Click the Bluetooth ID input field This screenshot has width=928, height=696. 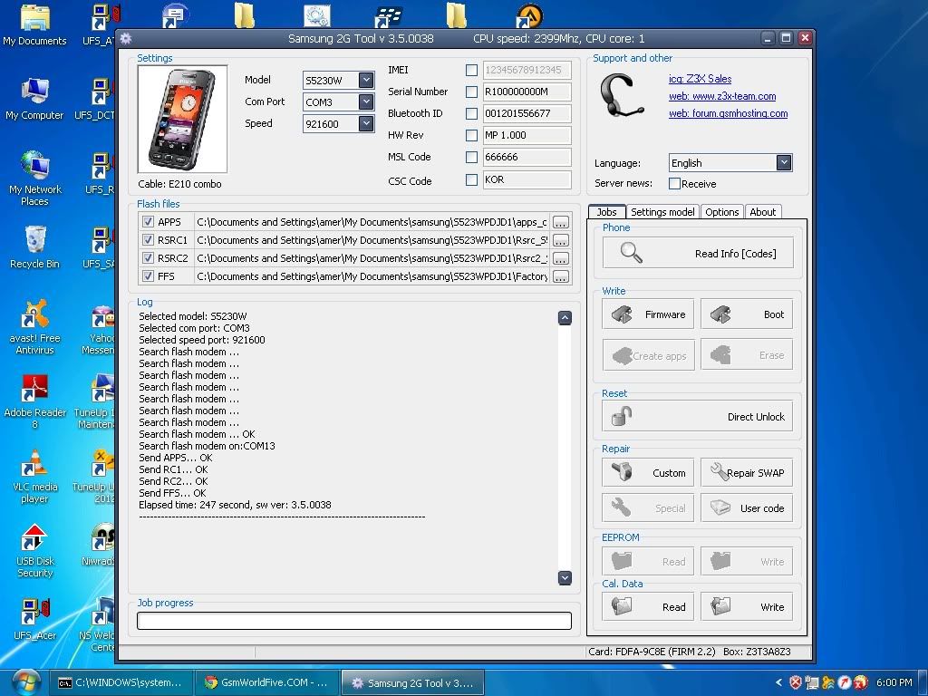[527, 113]
